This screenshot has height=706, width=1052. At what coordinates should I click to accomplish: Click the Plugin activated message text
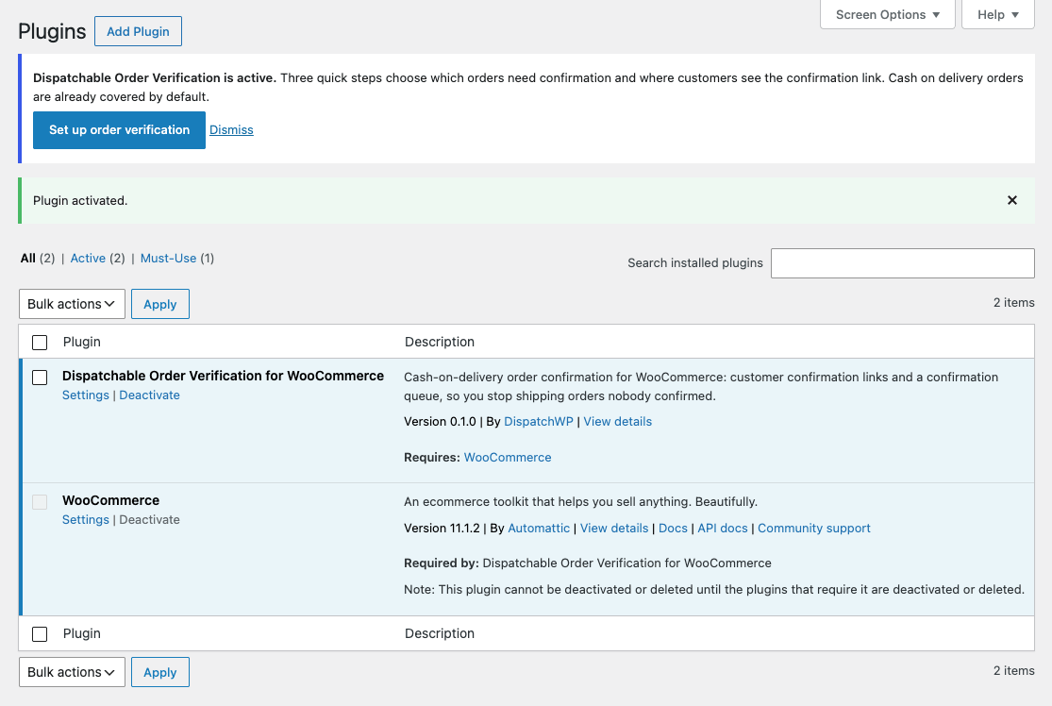click(x=80, y=201)
